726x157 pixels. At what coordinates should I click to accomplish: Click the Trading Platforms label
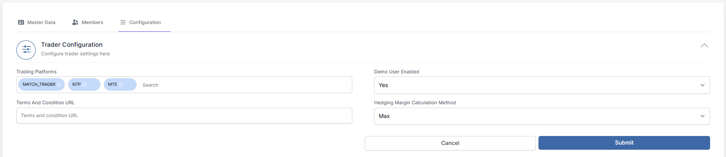[x=37, y=72]
